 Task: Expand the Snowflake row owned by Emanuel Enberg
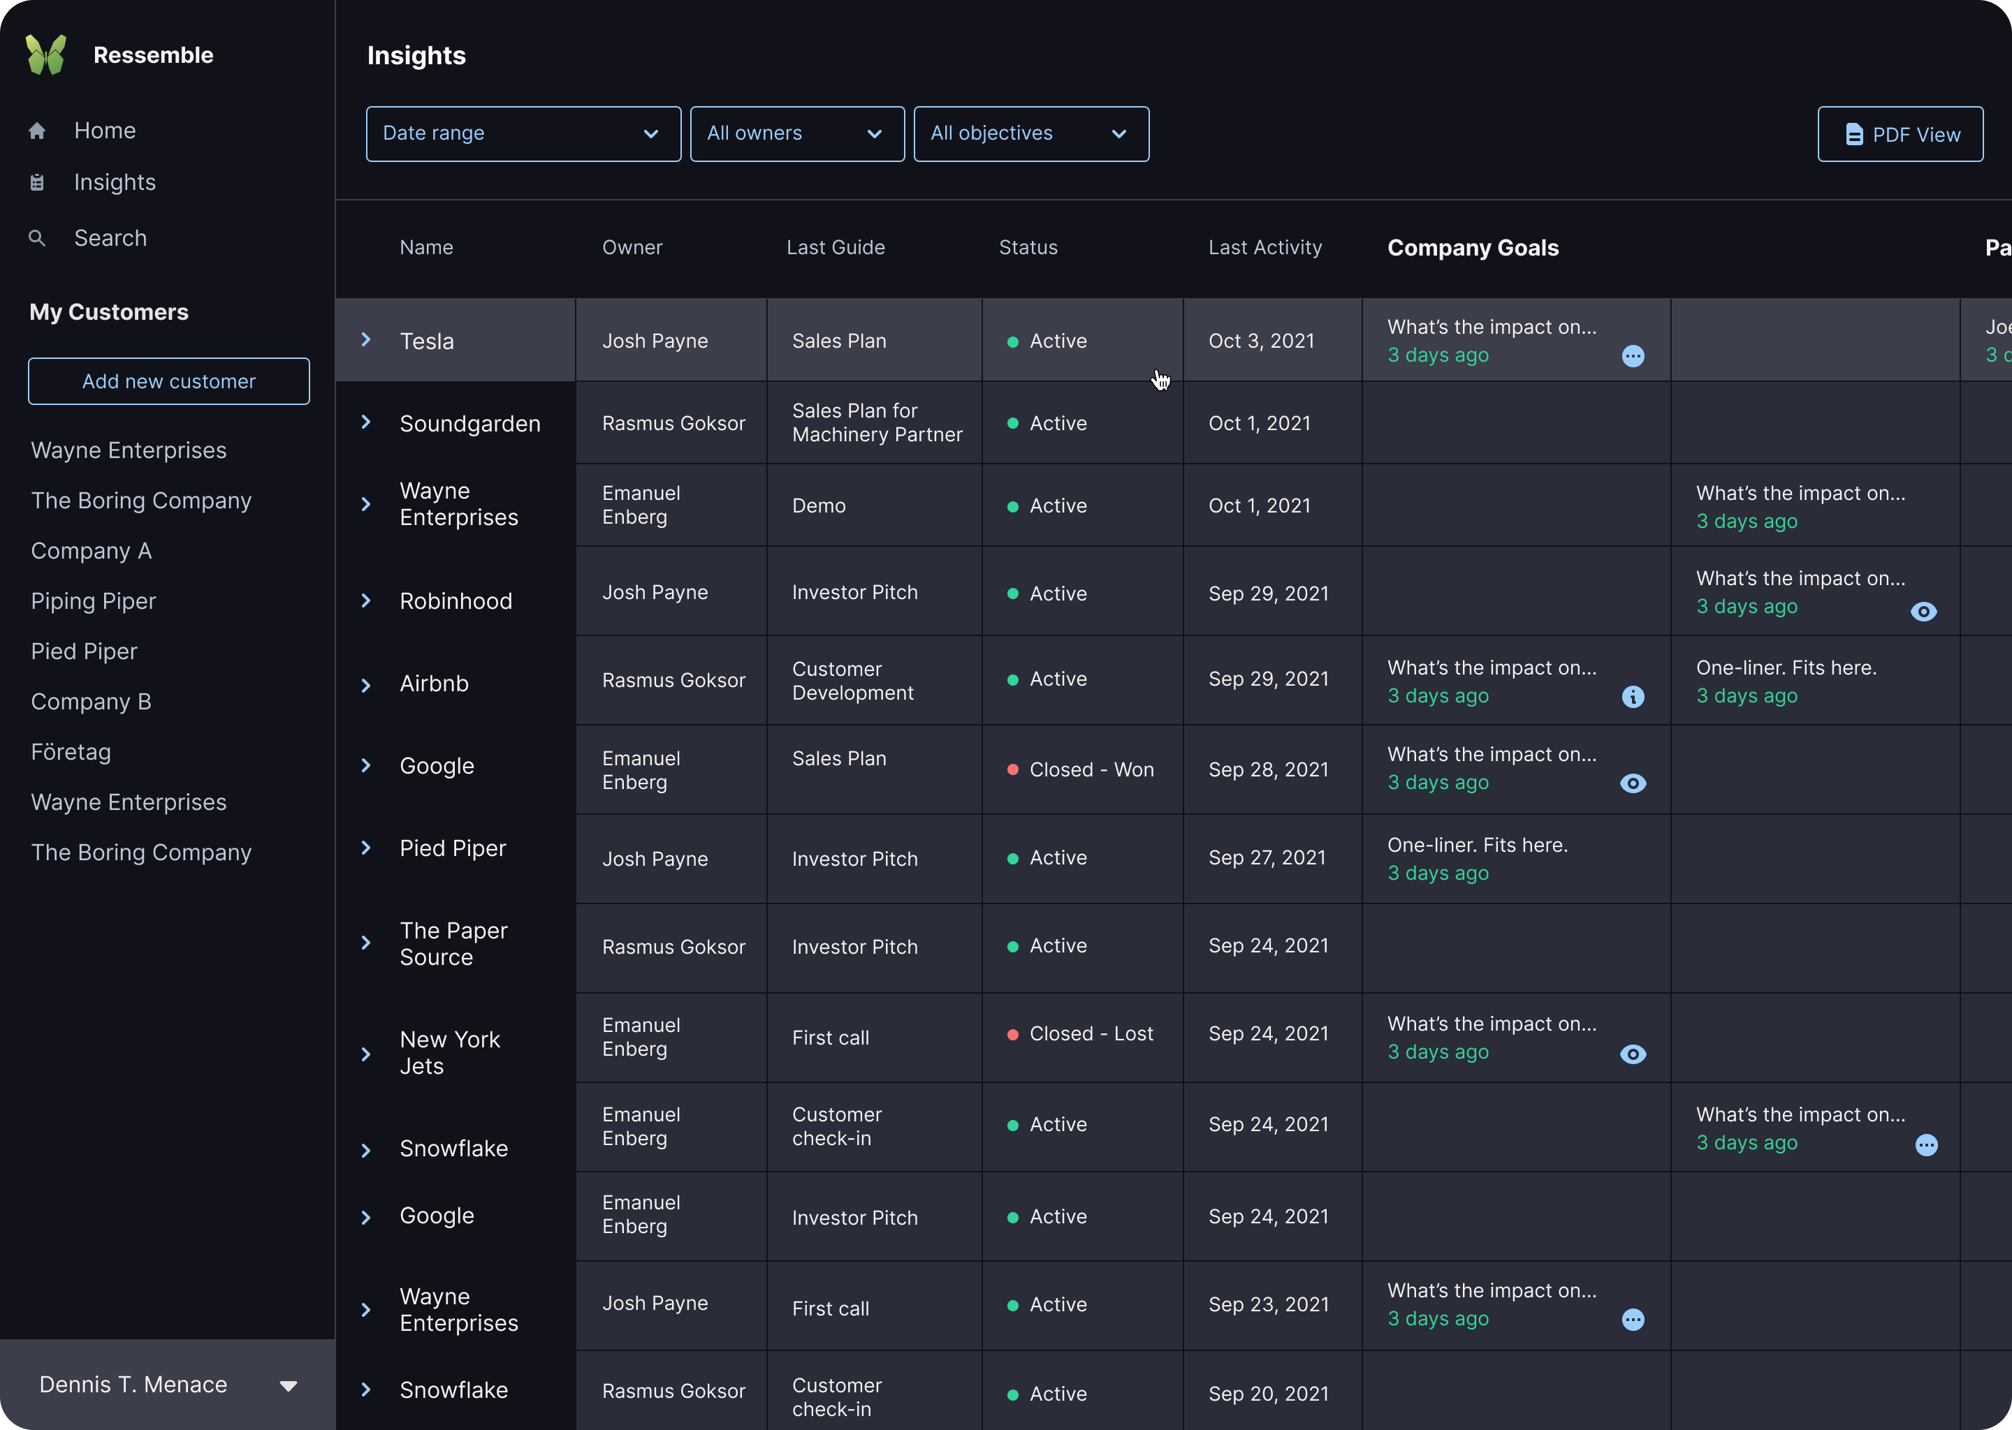pos(367,1151)
